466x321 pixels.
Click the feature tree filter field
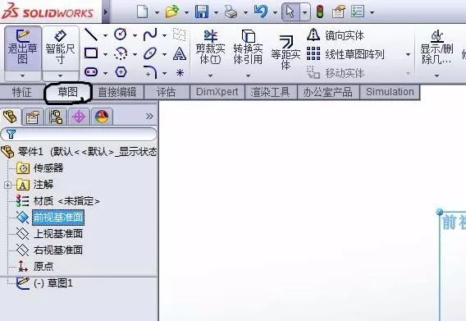(79, 134)
